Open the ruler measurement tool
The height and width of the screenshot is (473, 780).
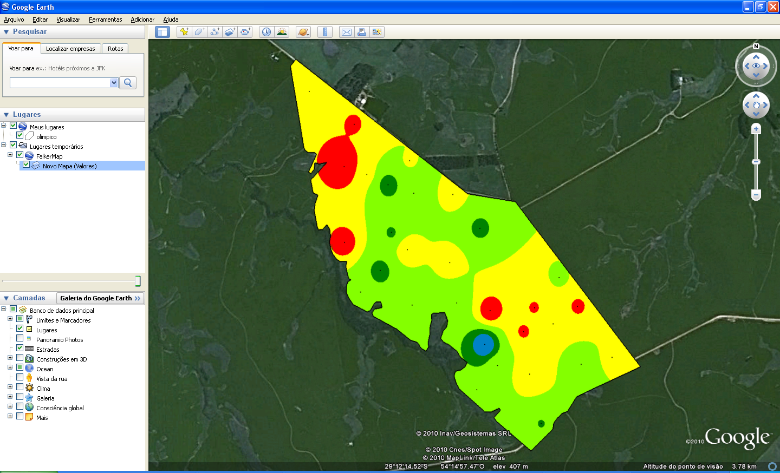point(325,32)
